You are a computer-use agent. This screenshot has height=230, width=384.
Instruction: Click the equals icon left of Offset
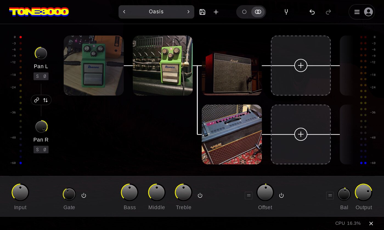click(249, 196)
